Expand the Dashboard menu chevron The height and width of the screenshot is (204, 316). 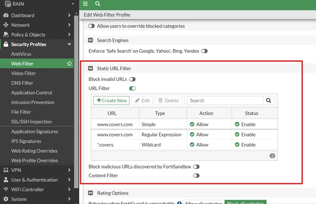point(69,15)
